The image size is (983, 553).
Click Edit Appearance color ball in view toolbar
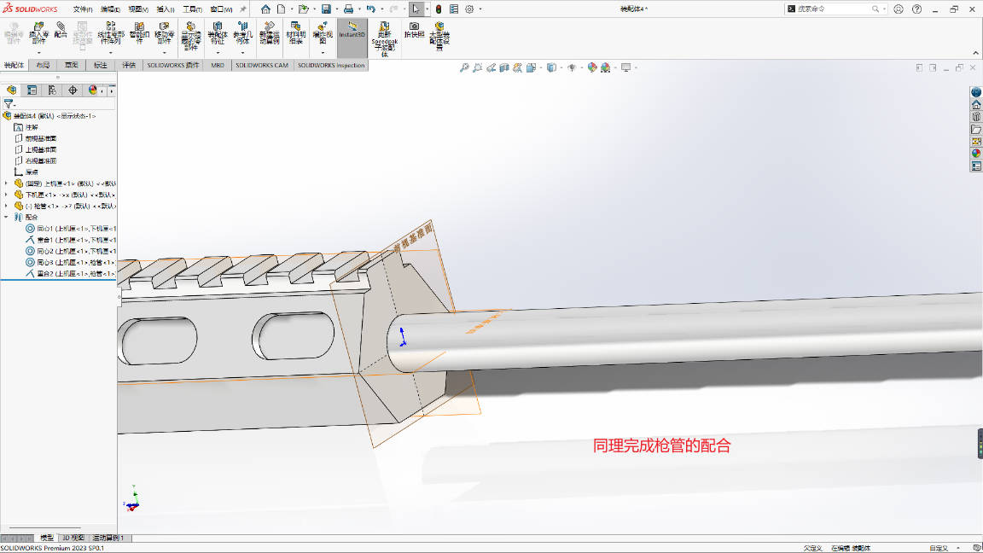click(592, 67)
